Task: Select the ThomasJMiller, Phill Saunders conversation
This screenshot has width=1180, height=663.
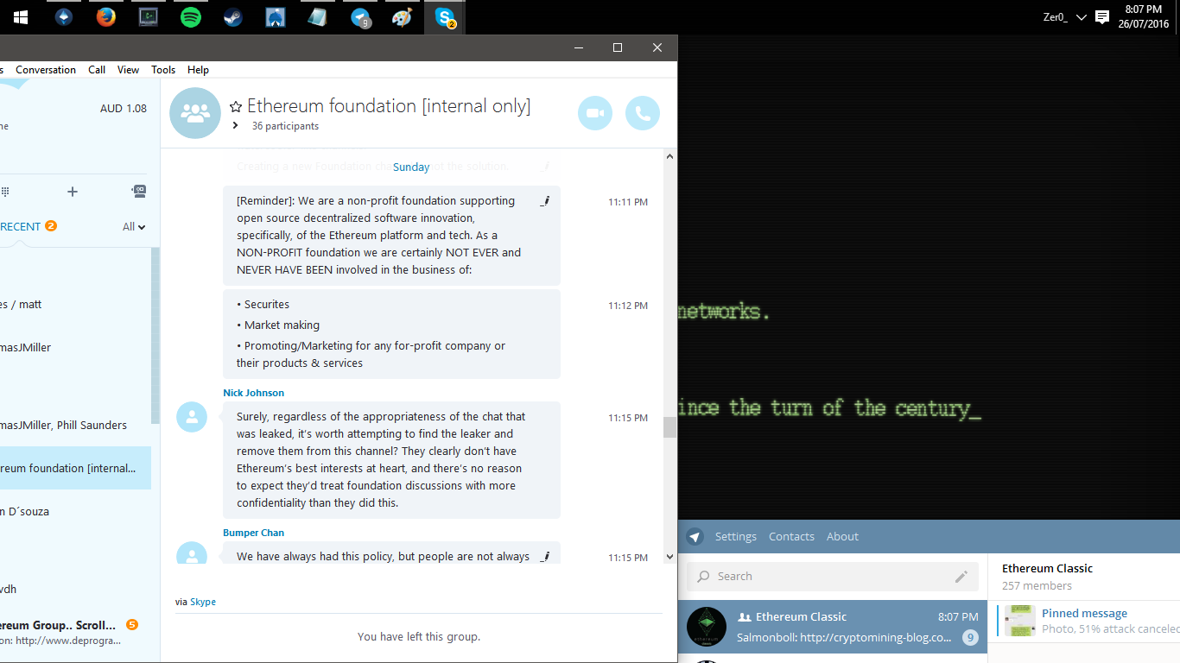Action: [x=75, y=425]
